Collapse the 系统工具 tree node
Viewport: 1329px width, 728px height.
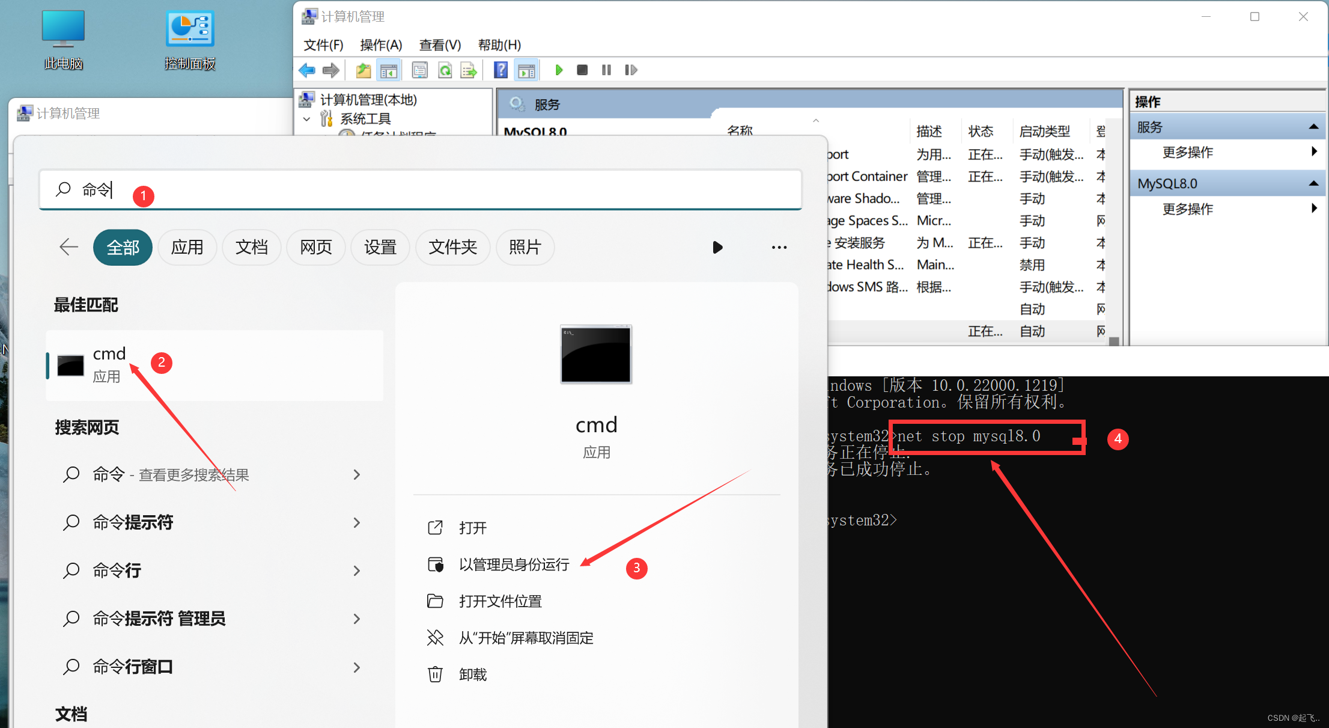(x=307, y=119)
